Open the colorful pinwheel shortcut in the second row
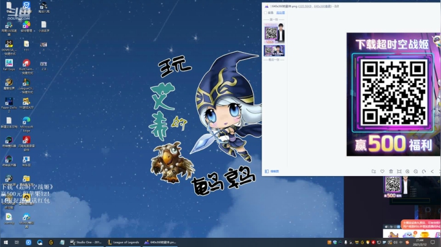Image resolution: width=441 pixels, height=247 pixels. point(26,26)
